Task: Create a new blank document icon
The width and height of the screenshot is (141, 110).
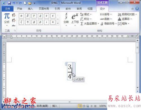Action: 25,3
